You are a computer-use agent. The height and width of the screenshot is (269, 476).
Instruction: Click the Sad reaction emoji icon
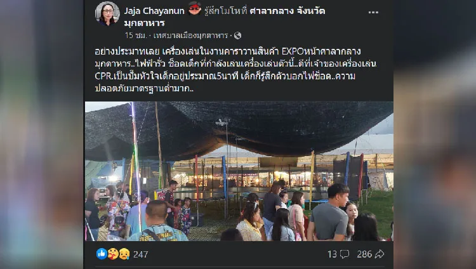124,254
